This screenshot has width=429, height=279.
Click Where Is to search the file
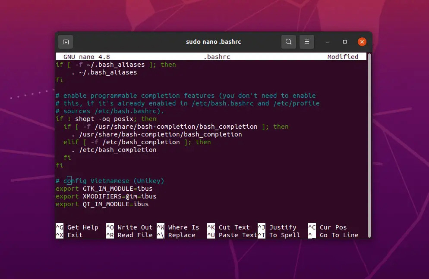(x=184, y=227)
